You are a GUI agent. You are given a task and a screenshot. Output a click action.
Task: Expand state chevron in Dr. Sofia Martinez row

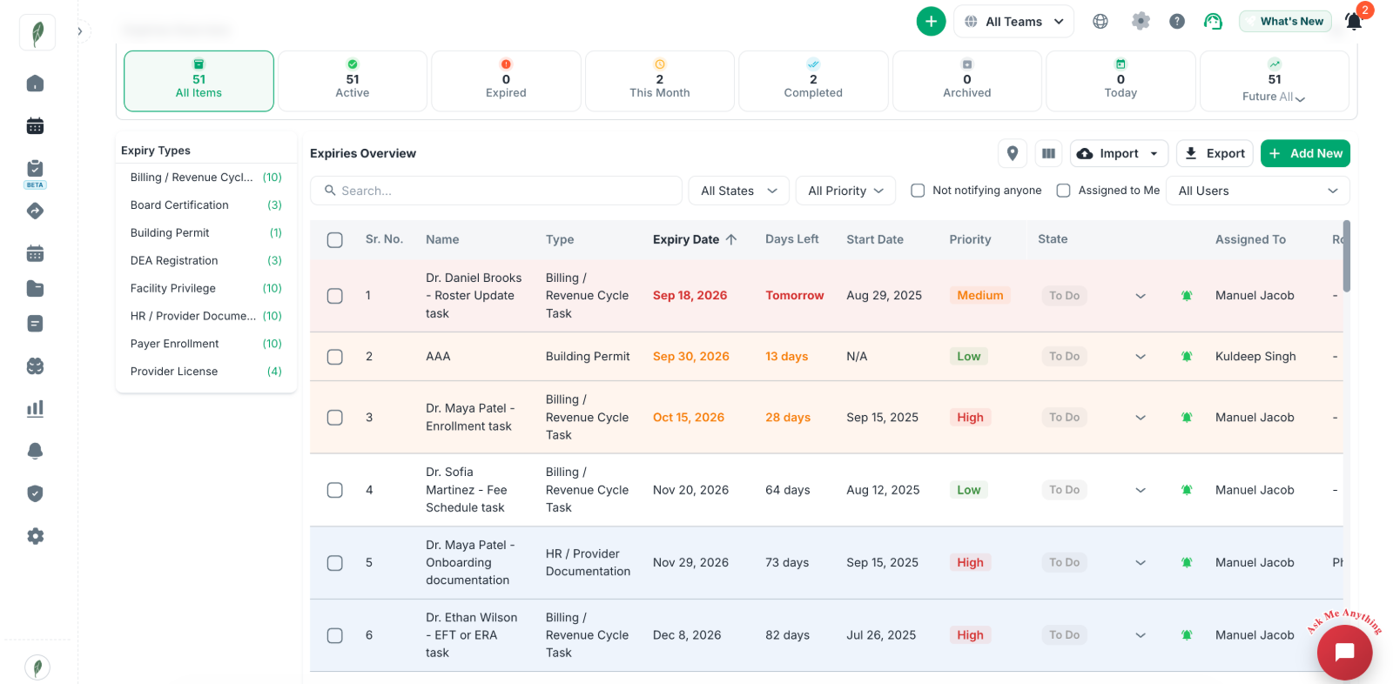click(x=1141, y=490)
